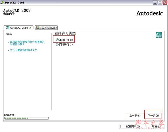
Task: Click the green AutoCAD icon in panel corner
Action: pos(159,35)
